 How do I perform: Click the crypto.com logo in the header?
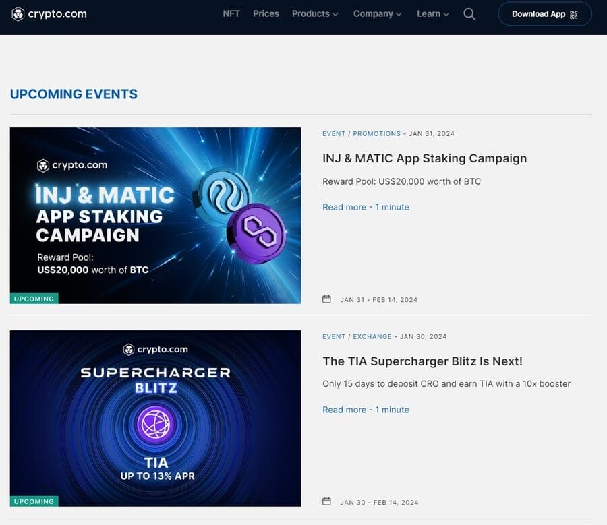49,14
